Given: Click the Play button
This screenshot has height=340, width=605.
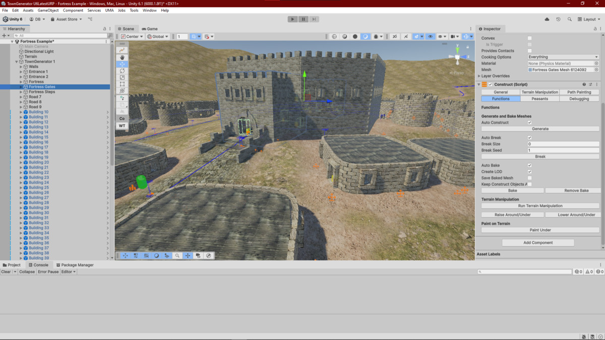Looking at the screenshot, I should point(292,19).
